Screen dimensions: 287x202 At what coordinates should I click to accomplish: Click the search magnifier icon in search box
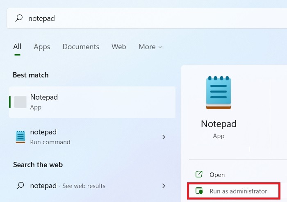tap(19, 18)
